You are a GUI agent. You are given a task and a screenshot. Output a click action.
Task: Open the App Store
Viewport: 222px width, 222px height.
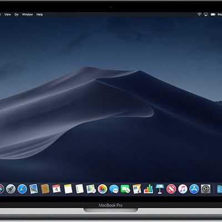[194, 189]
